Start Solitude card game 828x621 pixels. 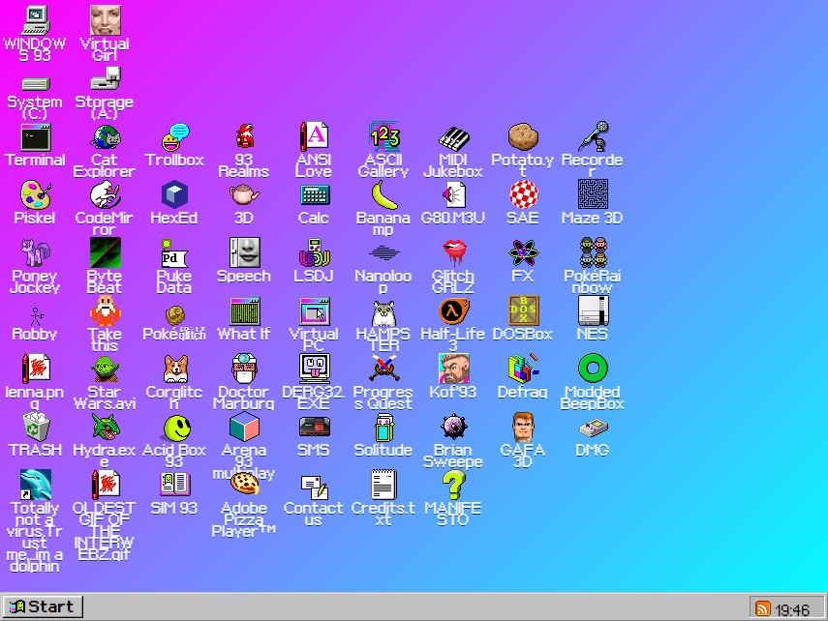pos(383,427)
